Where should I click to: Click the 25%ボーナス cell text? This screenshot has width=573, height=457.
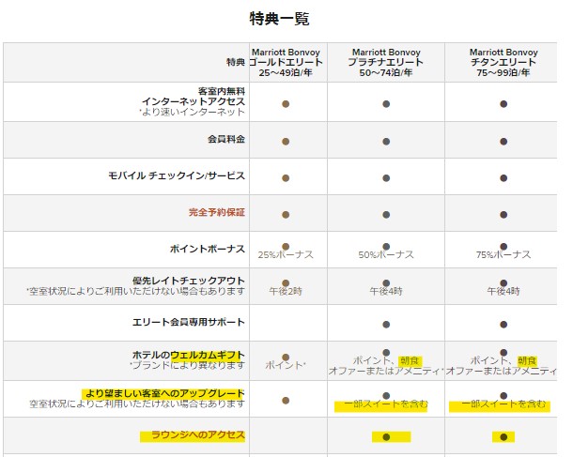[x=286, y=254]
